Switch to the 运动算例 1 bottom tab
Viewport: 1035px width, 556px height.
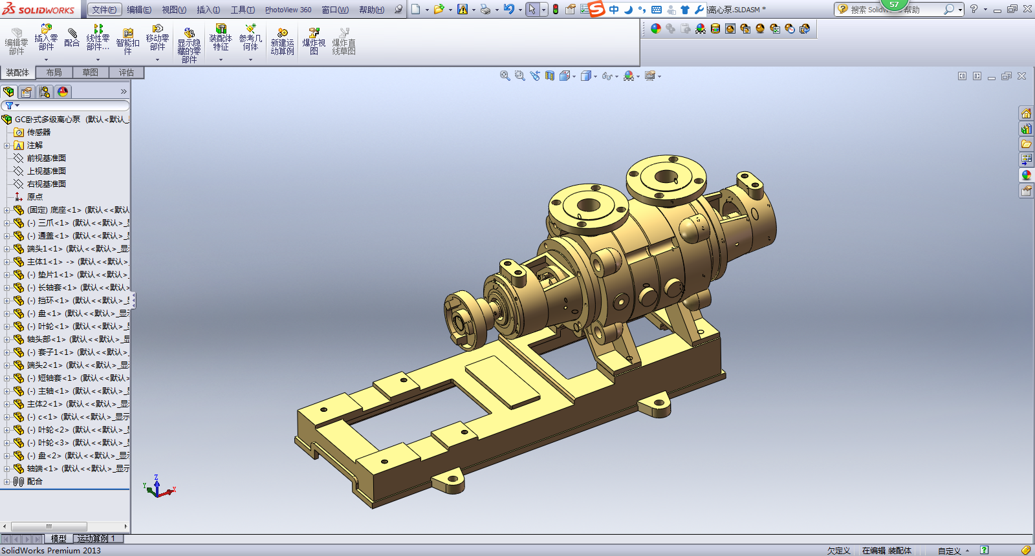coord(96,539)
